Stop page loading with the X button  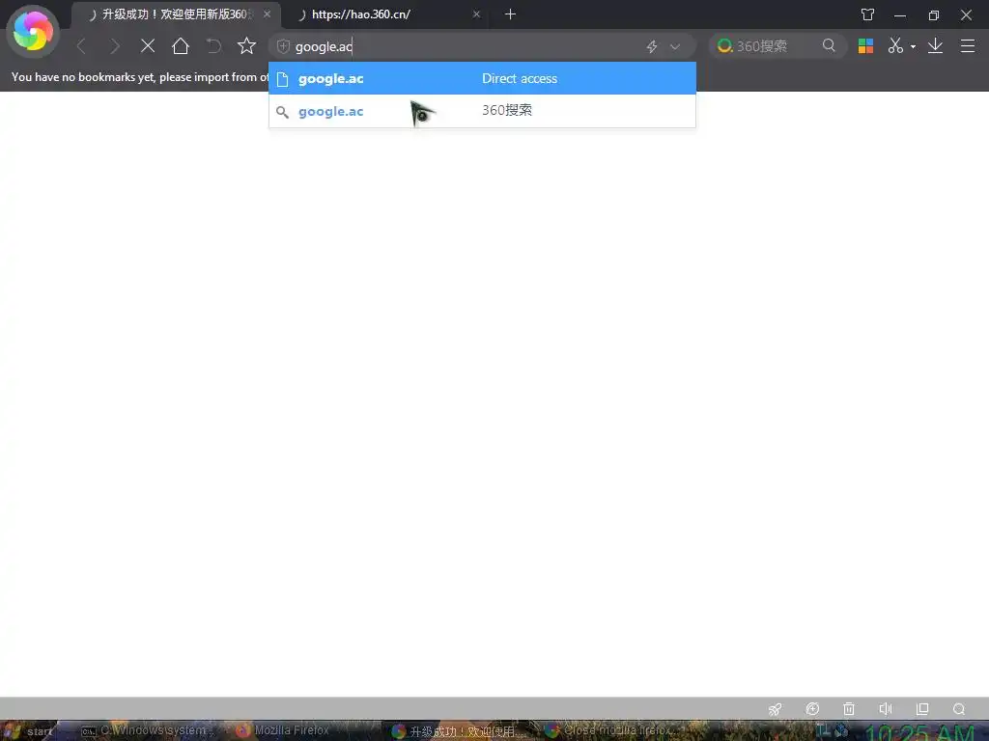click(x=148, y=46)
